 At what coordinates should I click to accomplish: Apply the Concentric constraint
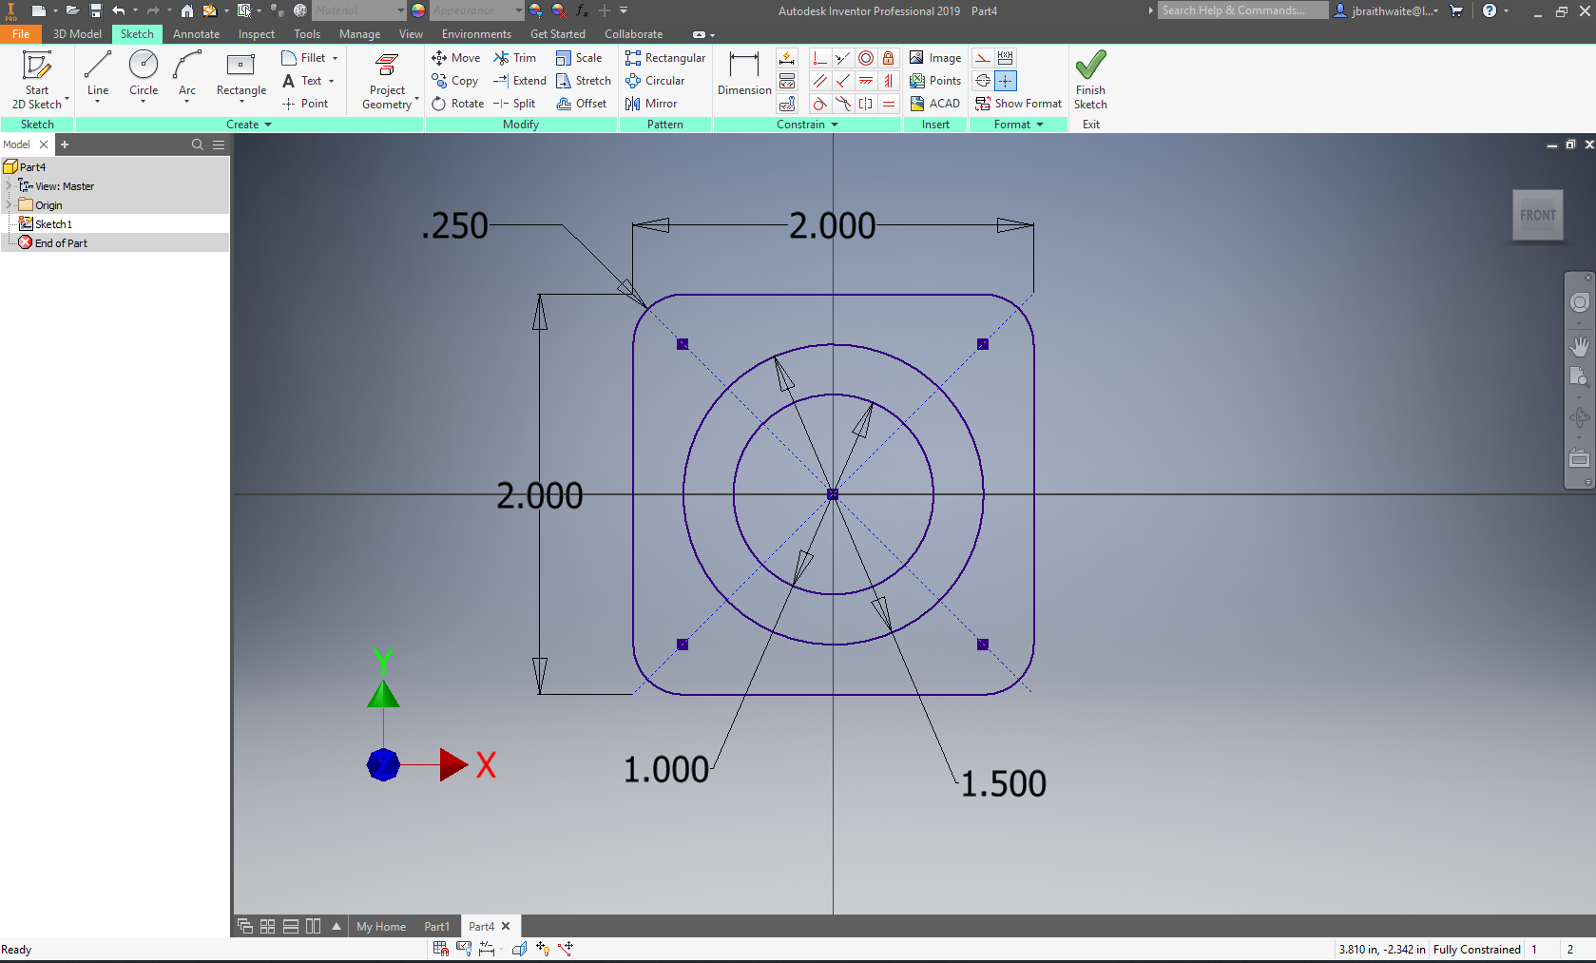866,58
